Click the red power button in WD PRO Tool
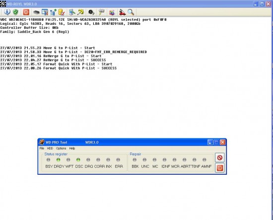The image size is (273, 220). (220, 168)
